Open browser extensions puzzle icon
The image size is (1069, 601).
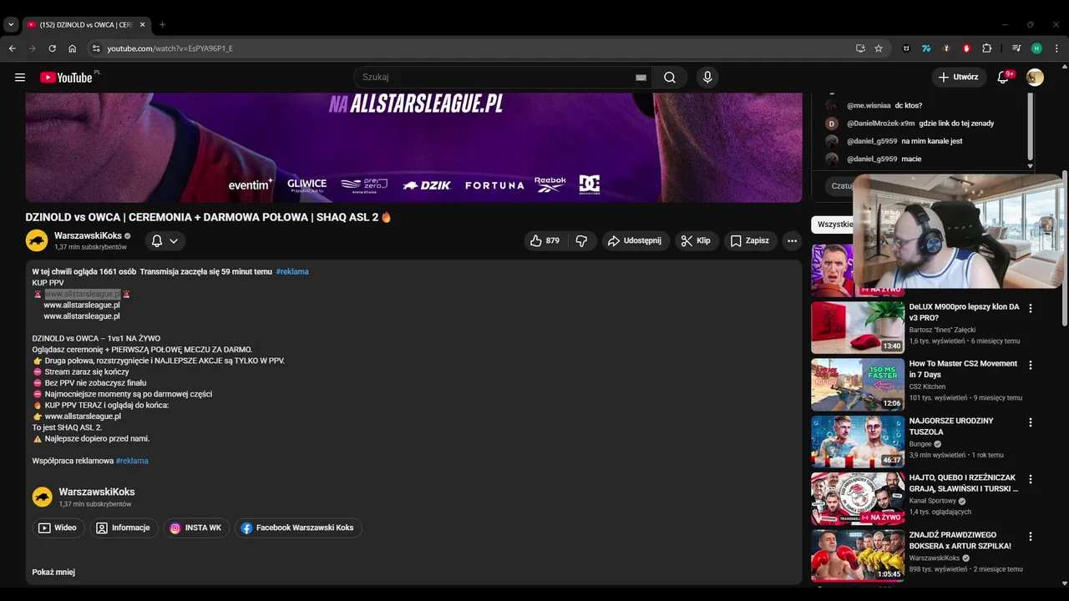point(987,48)
